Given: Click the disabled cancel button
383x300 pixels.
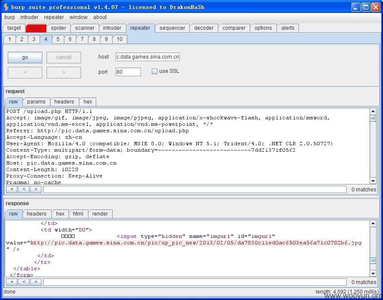Looking at the screenshot, I should coord(64,57).
